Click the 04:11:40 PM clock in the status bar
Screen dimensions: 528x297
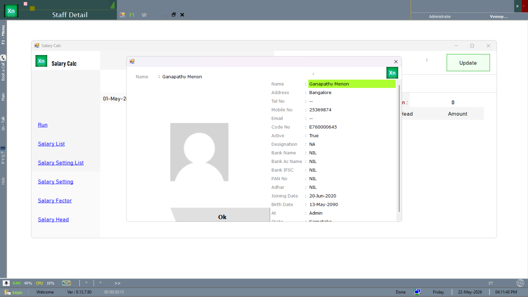[x=506, y=292]
